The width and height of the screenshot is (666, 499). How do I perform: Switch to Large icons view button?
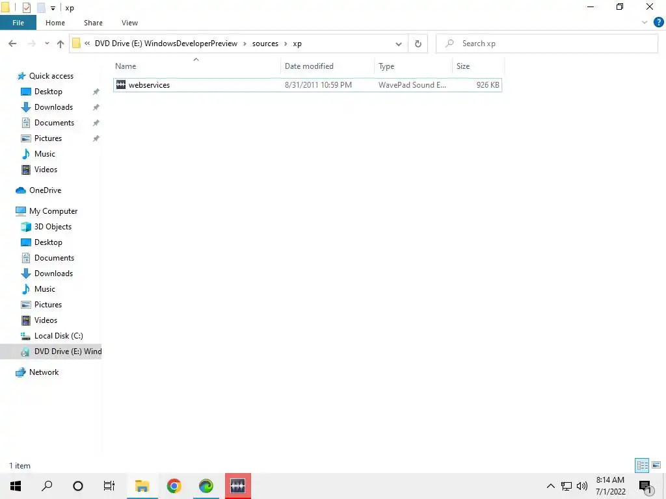click(656, 465)
